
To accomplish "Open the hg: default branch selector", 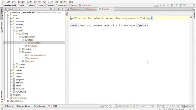I will pos(182,109).
